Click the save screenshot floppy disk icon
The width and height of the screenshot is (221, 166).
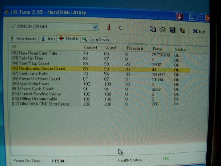172,30
